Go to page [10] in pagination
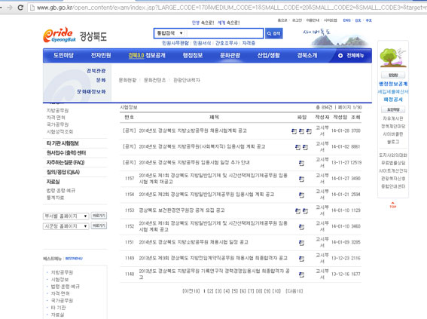Image resolution: width=427 pixels, height=319 pixels. 276,291
